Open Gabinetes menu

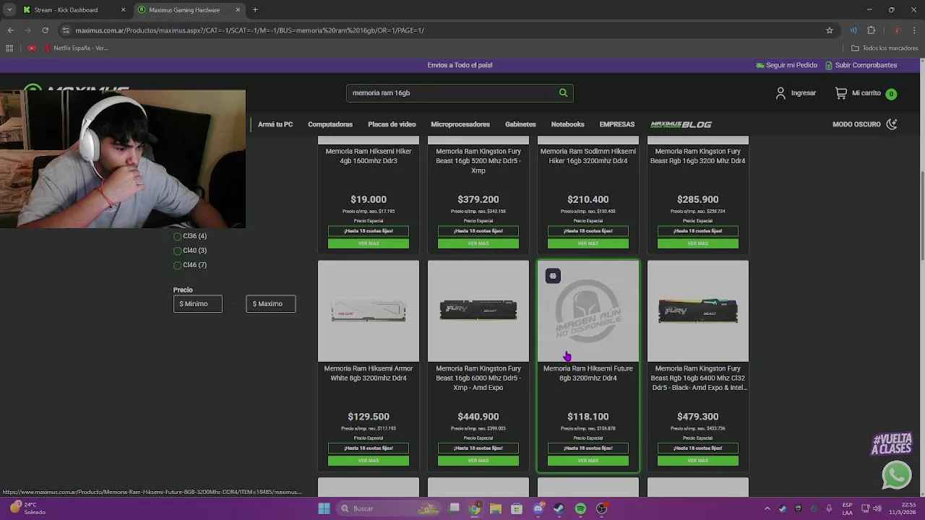[520, 124]
